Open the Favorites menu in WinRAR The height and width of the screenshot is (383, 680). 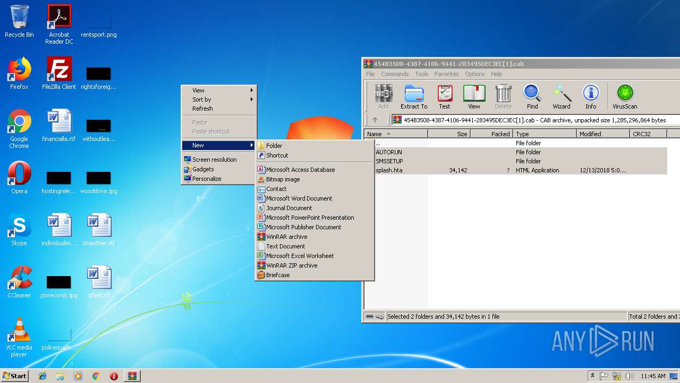pyautogui.click(x=447, y=74)
